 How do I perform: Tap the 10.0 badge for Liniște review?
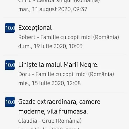coord(10,65)
